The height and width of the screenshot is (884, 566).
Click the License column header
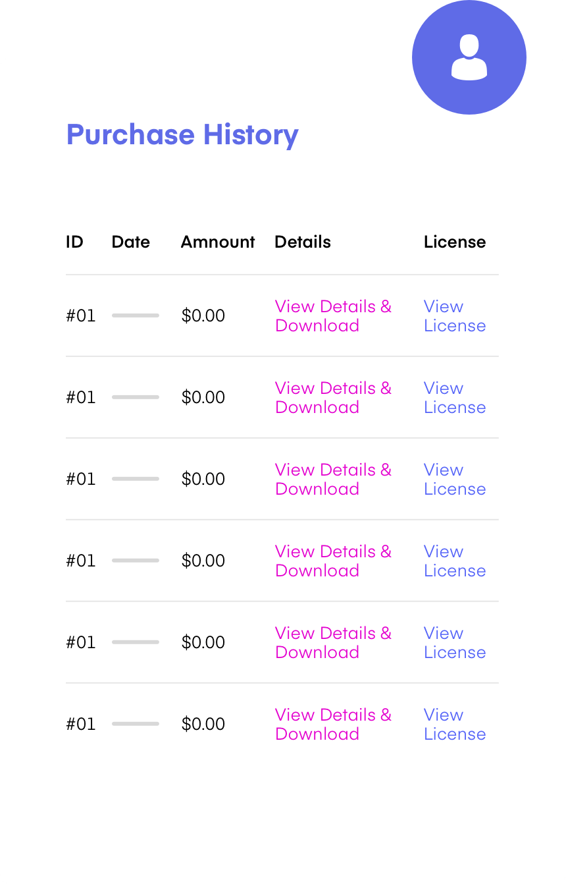click(455, 242)
